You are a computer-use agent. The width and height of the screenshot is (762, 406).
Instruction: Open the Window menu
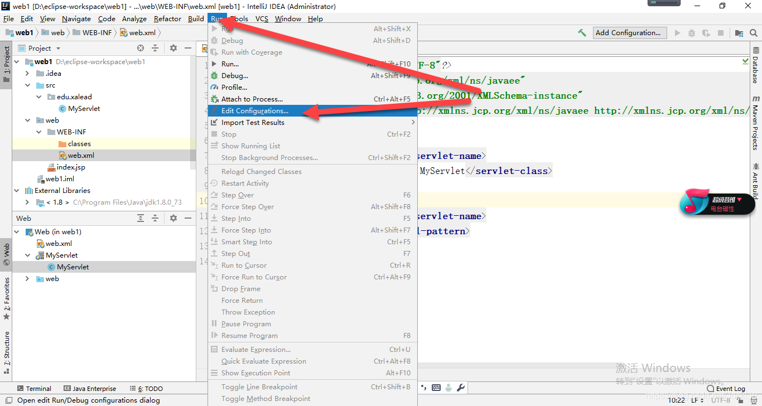[x=288, y=18]
